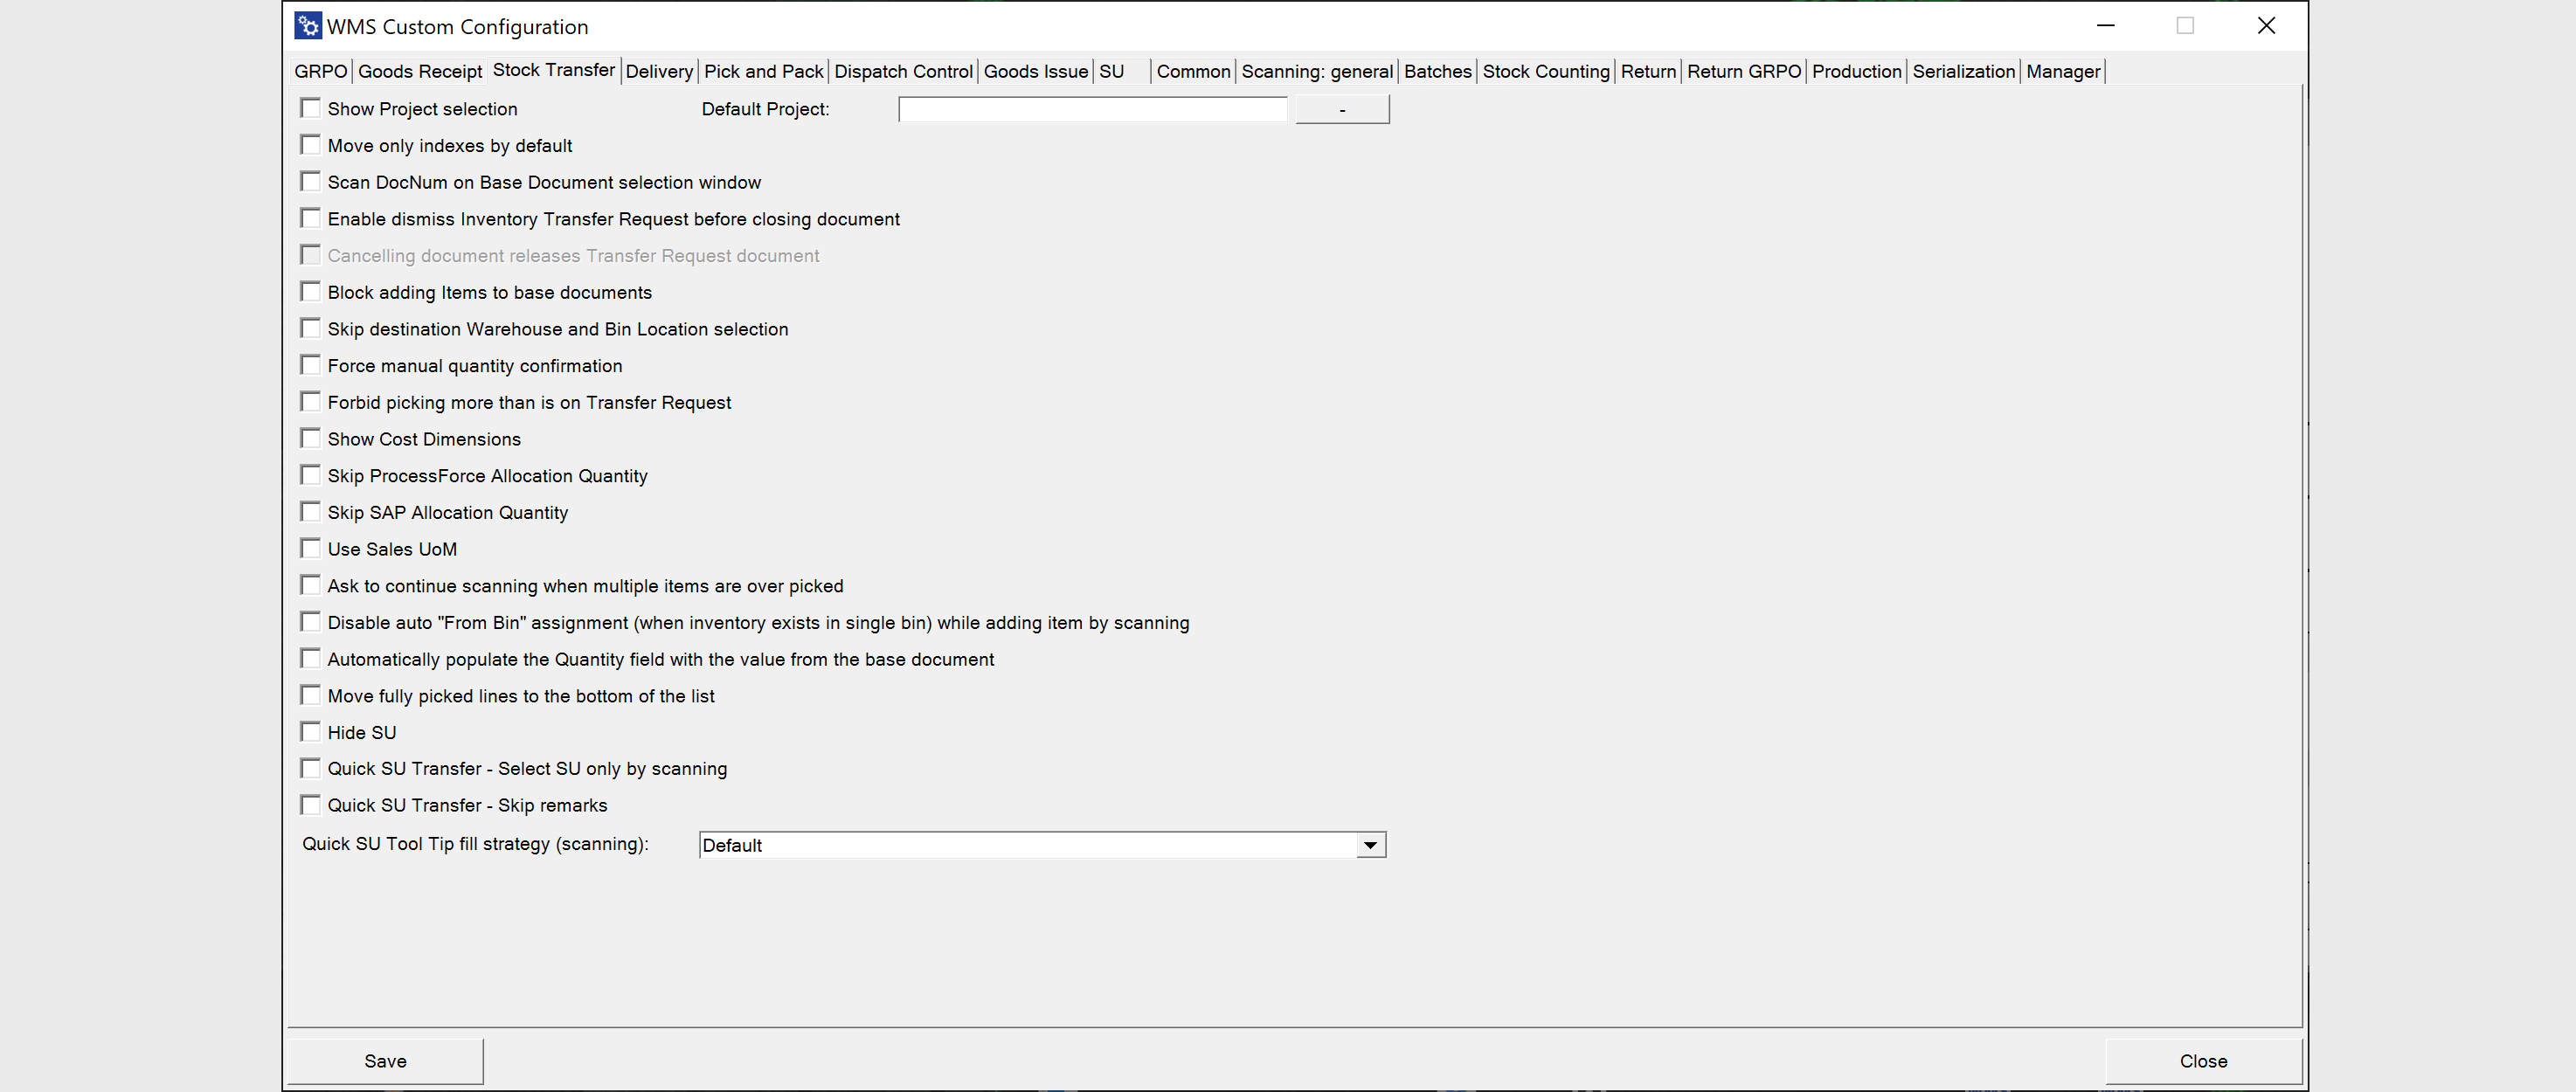
Task: Enable Skip SAP Allocation Quantity
Action: point(311,512)
